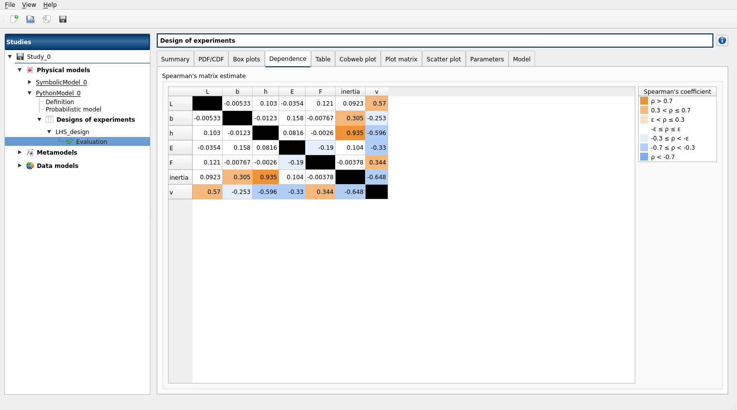Select the 0.935 cell in row h
The image size is (737, 410).
click(x=350, y=133)
